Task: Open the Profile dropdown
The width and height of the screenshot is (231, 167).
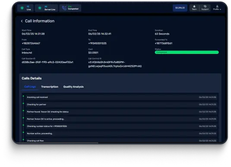Action: point(217,8)
